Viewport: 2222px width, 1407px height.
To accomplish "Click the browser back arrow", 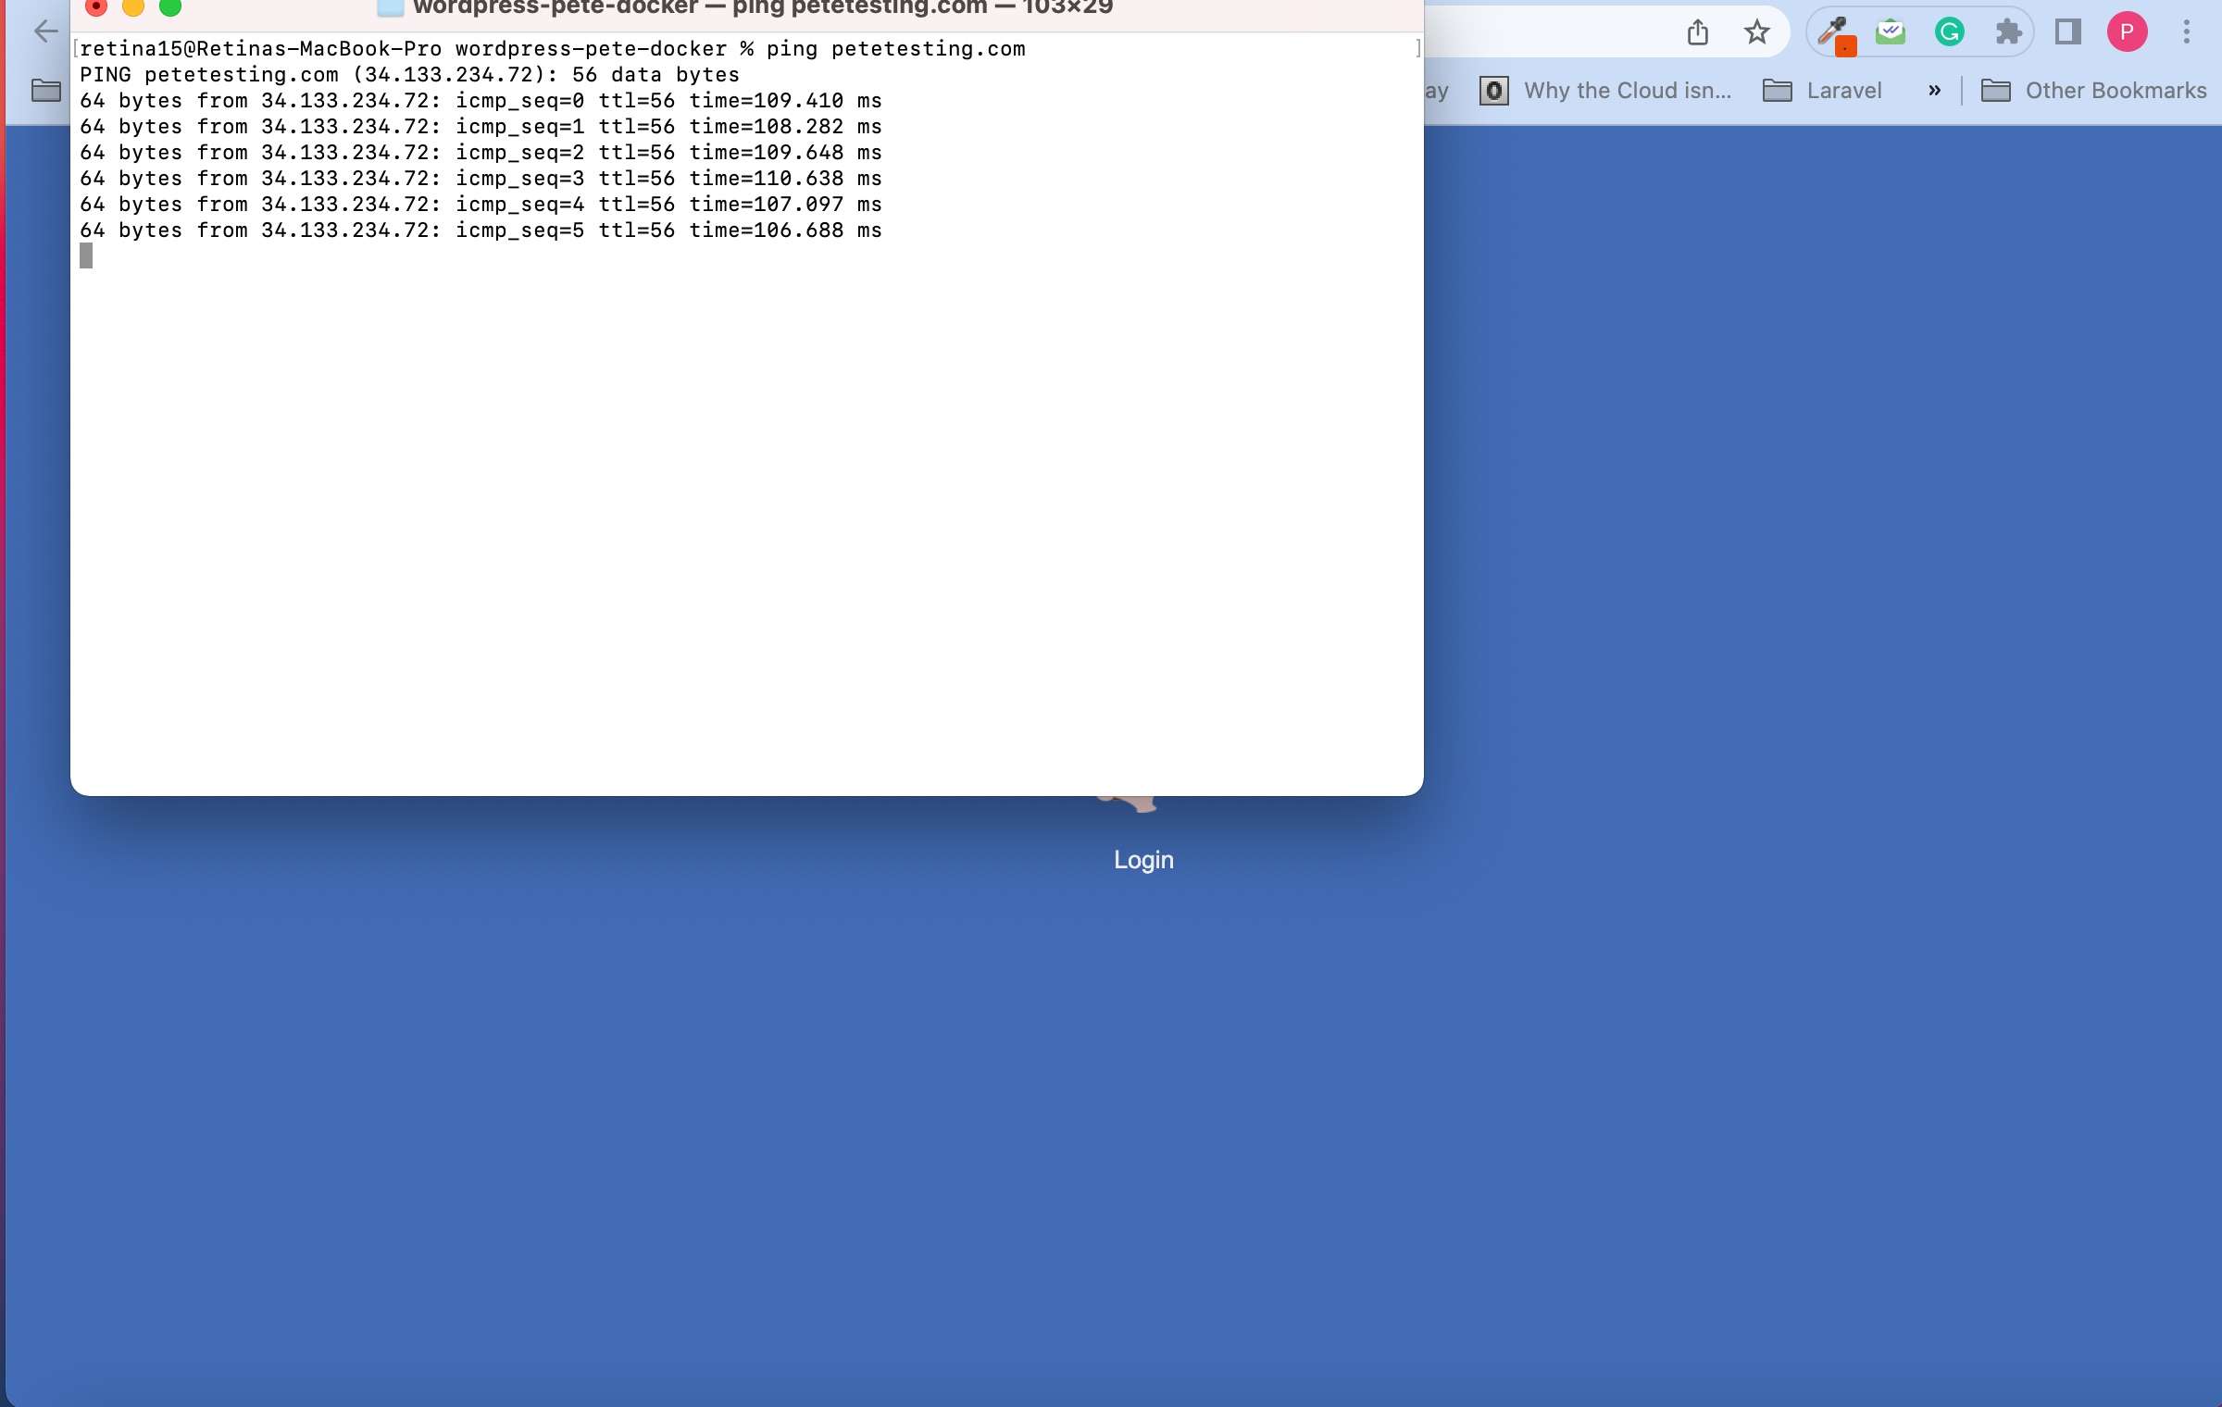I will point(45,31).
